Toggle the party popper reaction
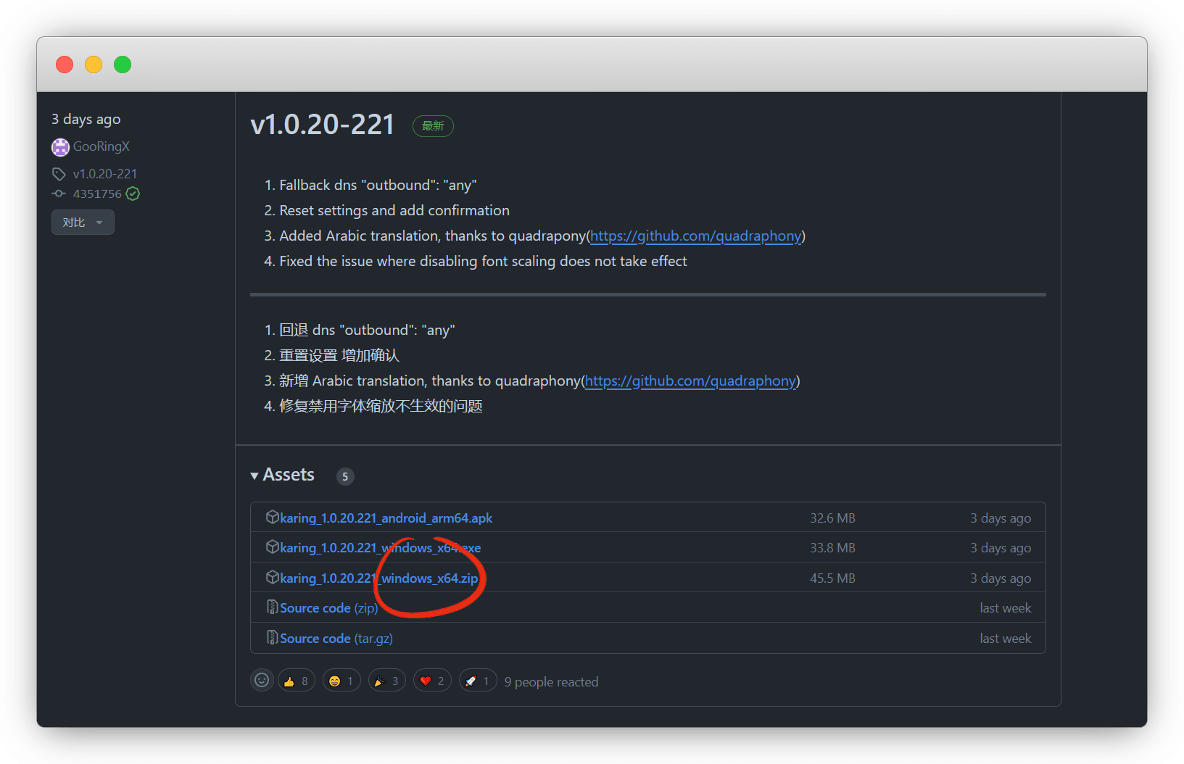The image size is (1184, 764). (386, 681)
